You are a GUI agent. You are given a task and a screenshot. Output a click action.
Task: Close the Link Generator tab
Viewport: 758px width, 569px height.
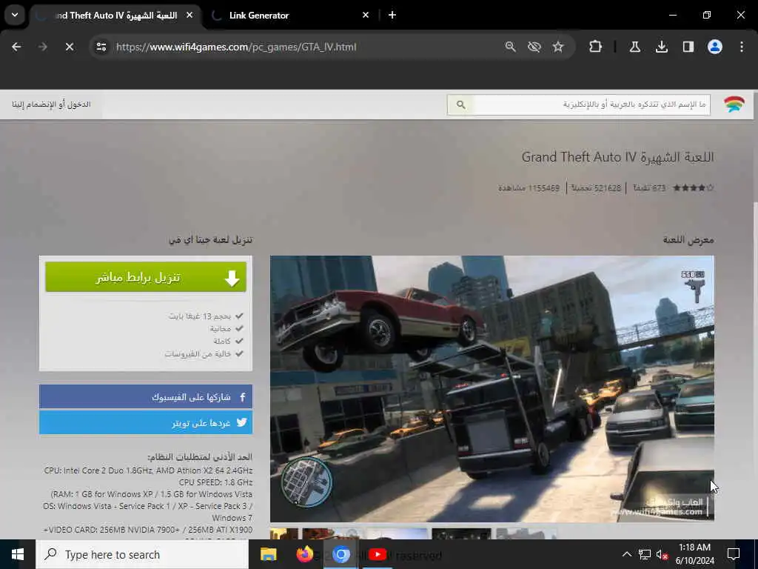(366, 16)
